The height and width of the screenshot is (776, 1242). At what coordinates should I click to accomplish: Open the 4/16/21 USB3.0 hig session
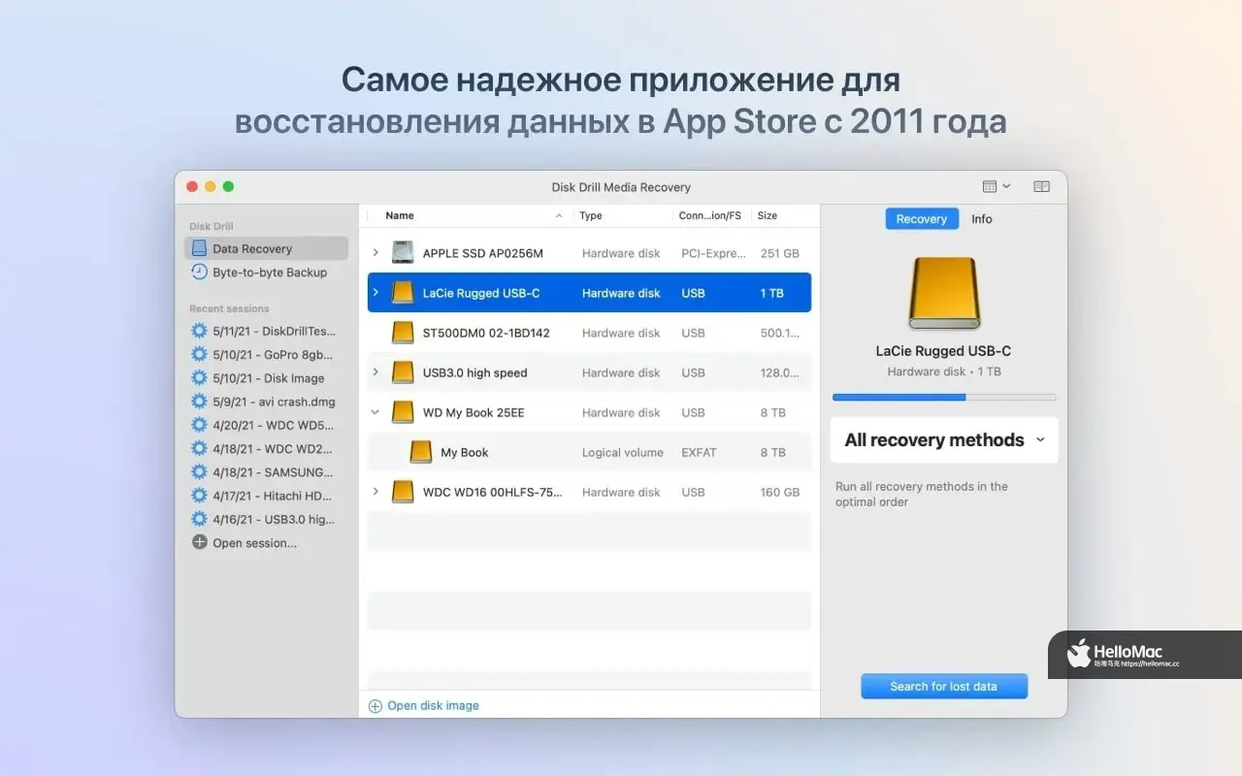pos(262,519)
